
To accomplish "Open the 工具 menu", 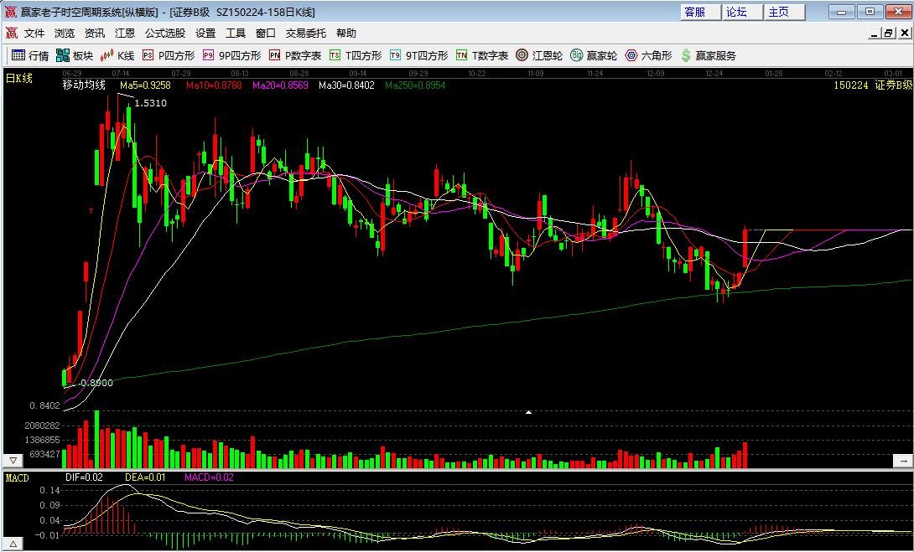I will click(x=236, y=34).
